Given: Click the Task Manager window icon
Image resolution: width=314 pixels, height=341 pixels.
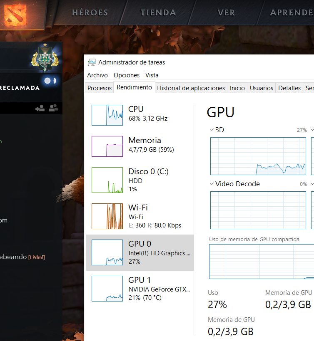Looking at the screenshot, I should click(x=92, y=62).
